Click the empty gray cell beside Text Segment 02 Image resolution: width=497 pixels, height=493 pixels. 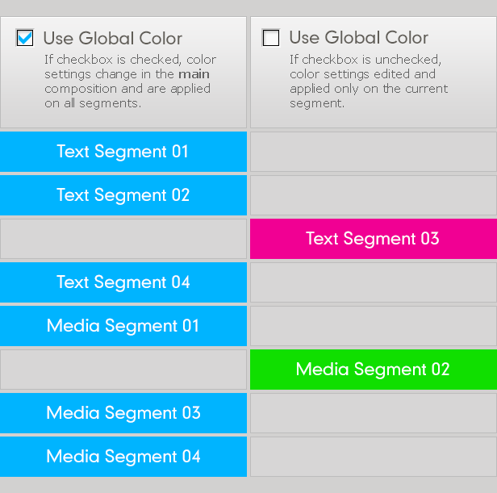pos(374,195)
